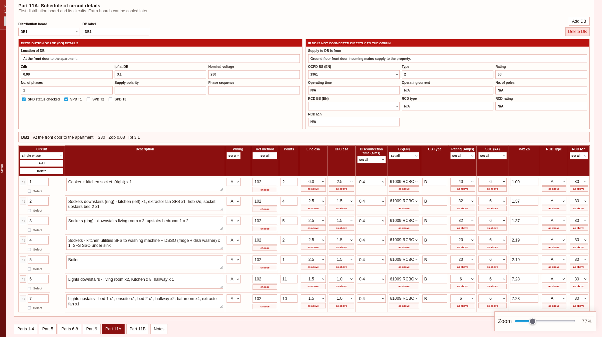Click the Zdb value field 0.08
Image resolution: width=602 pixels, height=337 pixels.
(x=67, y=75)
